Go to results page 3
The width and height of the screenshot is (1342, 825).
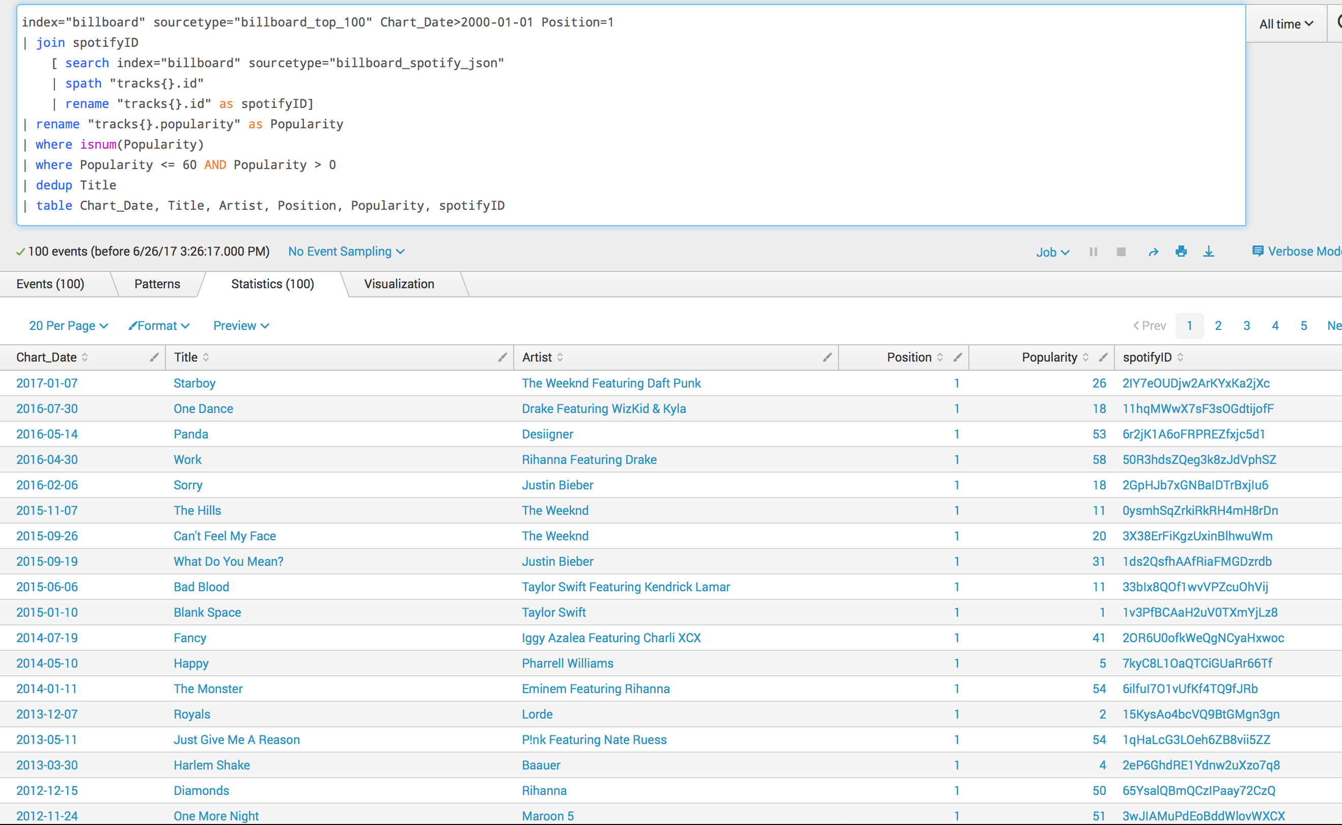(x=1247, y=326)
